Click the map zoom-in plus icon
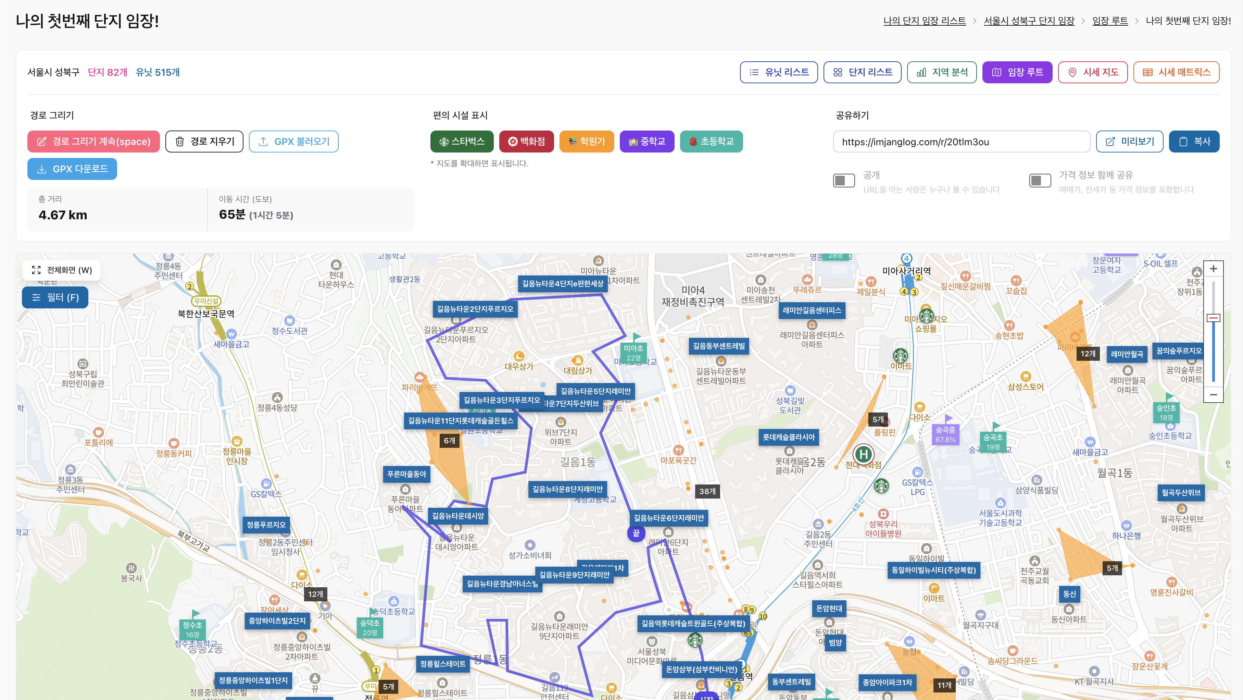The image size is (1243, 700). tap(1213, 269)
